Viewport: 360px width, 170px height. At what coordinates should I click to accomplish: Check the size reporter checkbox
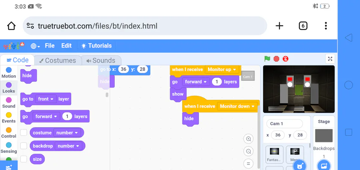click(x=24, y=159)
